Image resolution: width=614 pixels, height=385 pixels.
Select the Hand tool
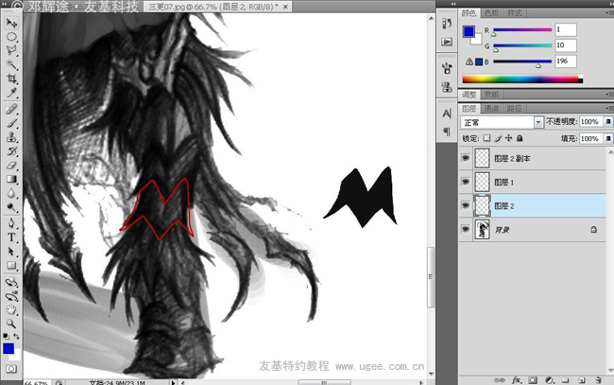click(x=12, y=308)
